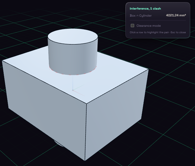The width and height of the screenshot is (195, 166).
Task: Select the cylinder's top circular face
Action: (x=73, y=36)
